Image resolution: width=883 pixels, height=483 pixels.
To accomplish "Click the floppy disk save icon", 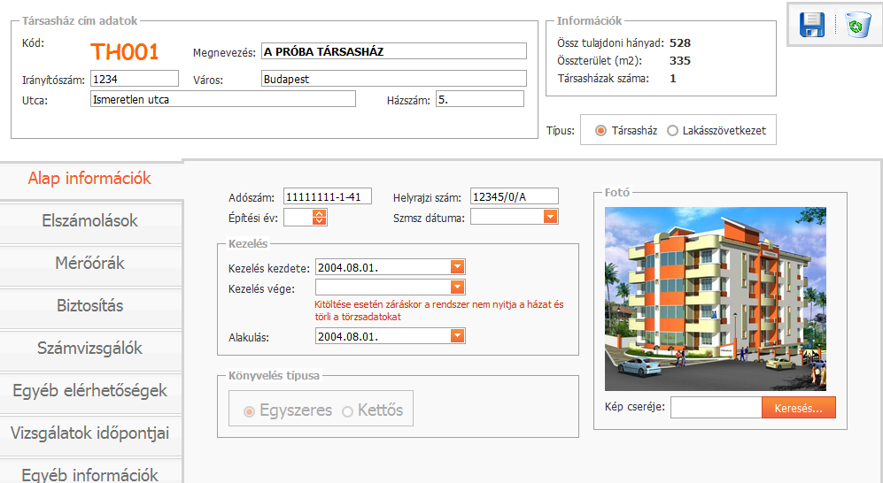I will point(811,25).
